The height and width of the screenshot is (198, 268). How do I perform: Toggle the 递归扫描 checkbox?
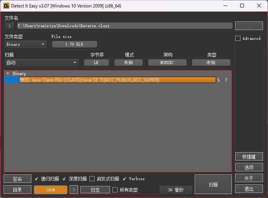(x=36, y=179)
